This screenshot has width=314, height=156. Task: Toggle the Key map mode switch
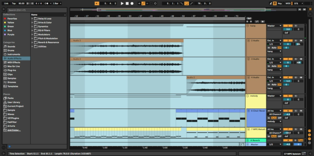tap(280, 3)
